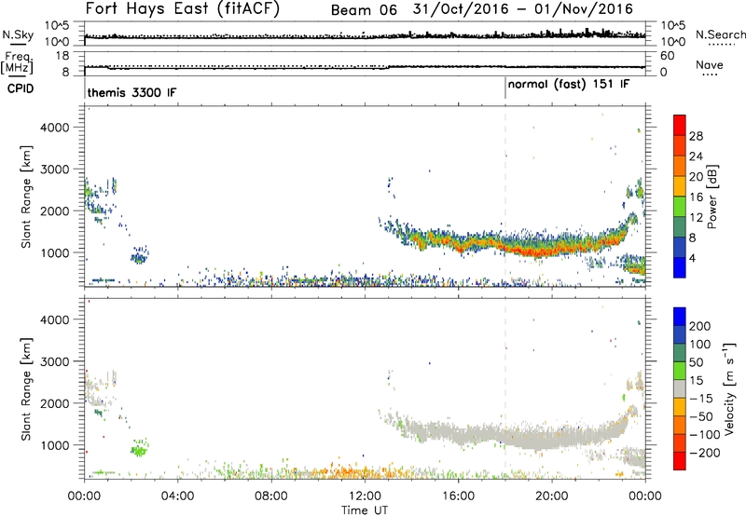The width and height of the screenshot is (746, 516).
Task: Click the red bottom of velocity color bar
Action: click(x=680, y=461)
